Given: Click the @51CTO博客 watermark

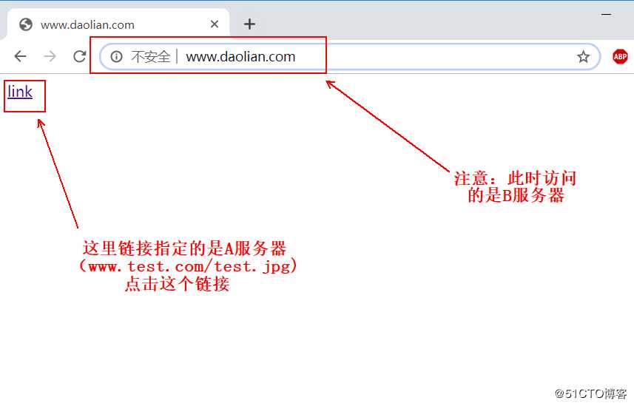Looking at the screenshot, I should tap(591, 393).
